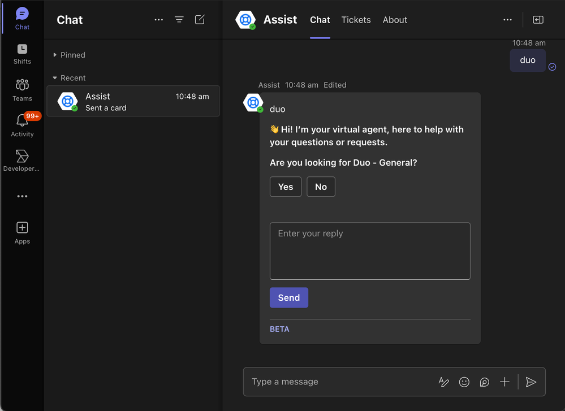Click the BETA label link
This screenshot has width=565, height=411.
click(279, 329)
